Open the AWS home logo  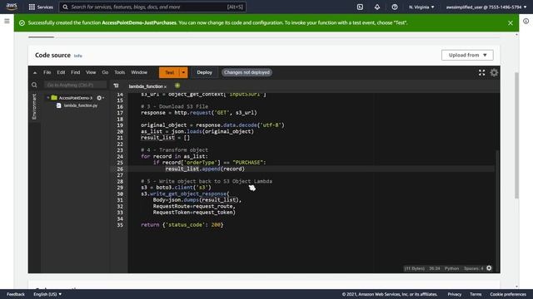(x=12, y=7)
